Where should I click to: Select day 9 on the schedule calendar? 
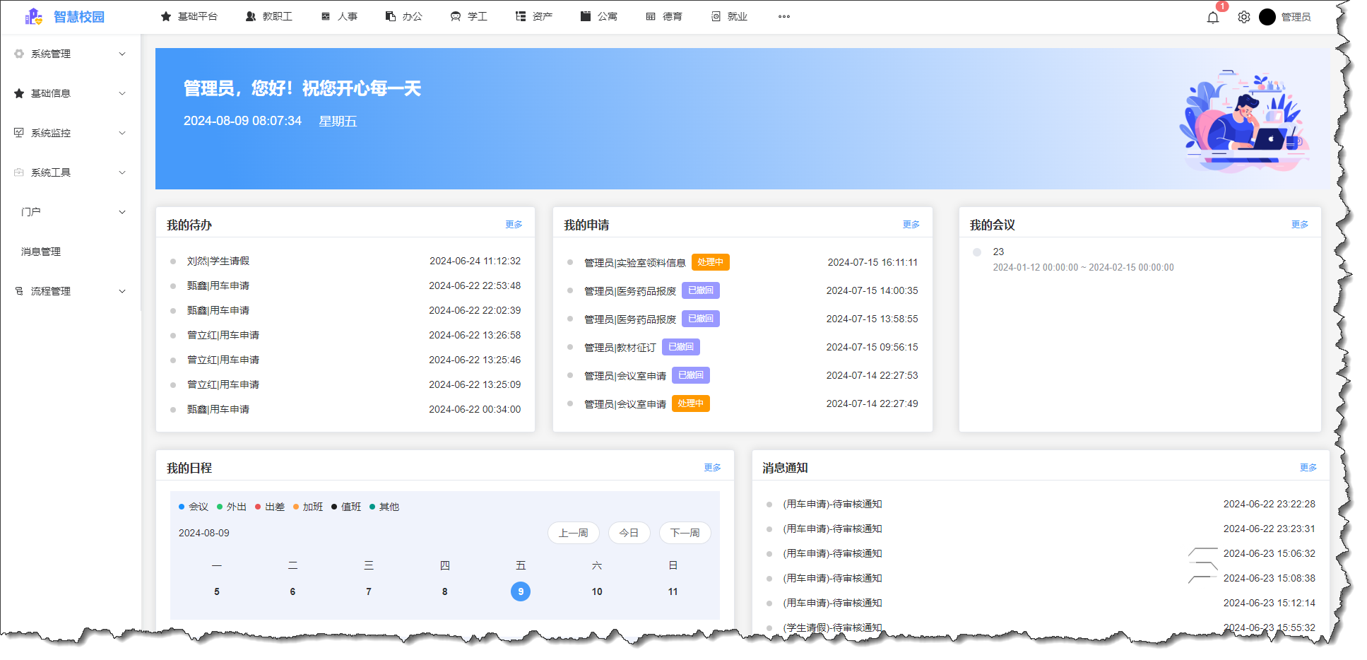[521, 591]
